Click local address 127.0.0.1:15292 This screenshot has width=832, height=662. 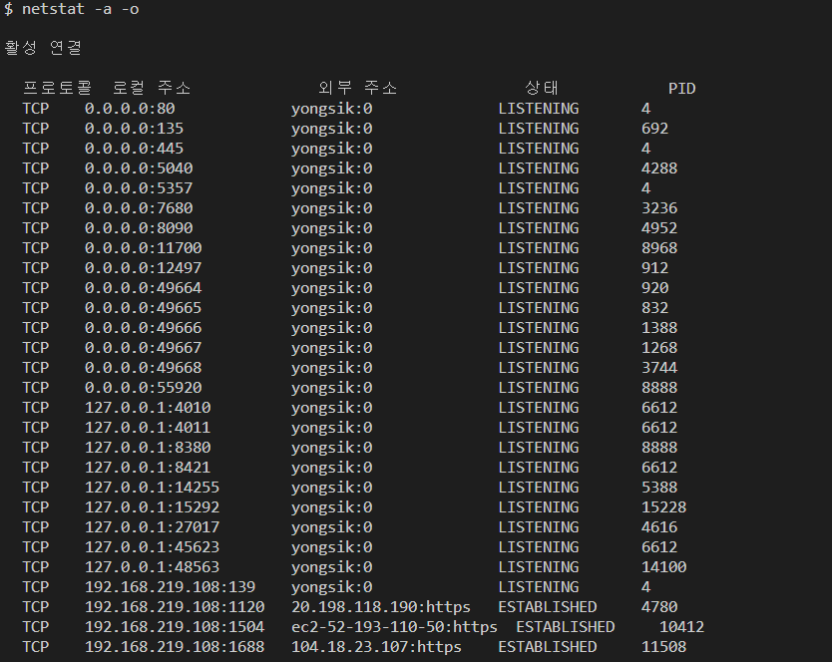pos(153,507)
